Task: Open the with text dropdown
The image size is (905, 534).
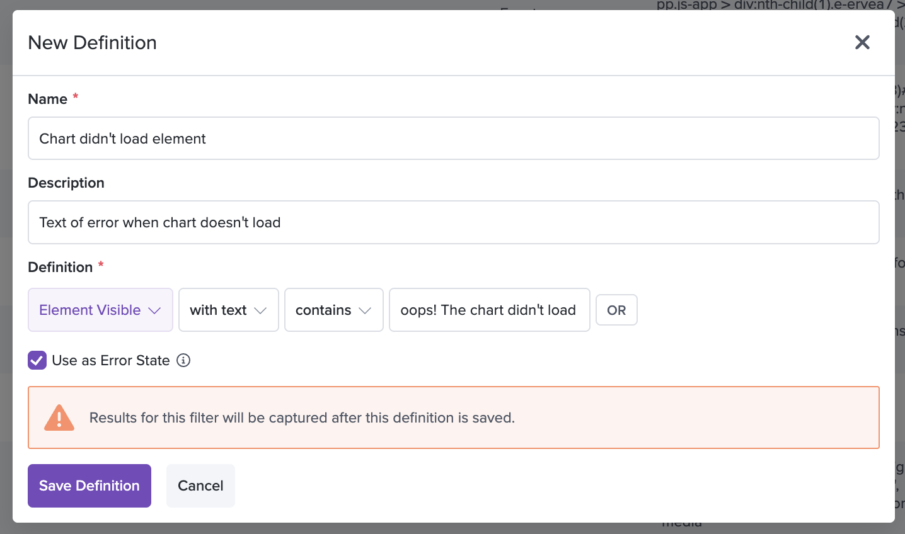Action: coord(229,310)
